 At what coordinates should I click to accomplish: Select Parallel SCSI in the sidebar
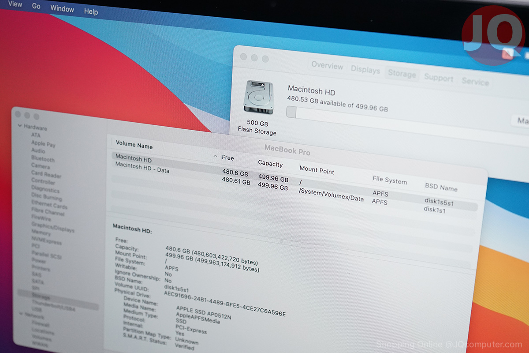(47, 255)
